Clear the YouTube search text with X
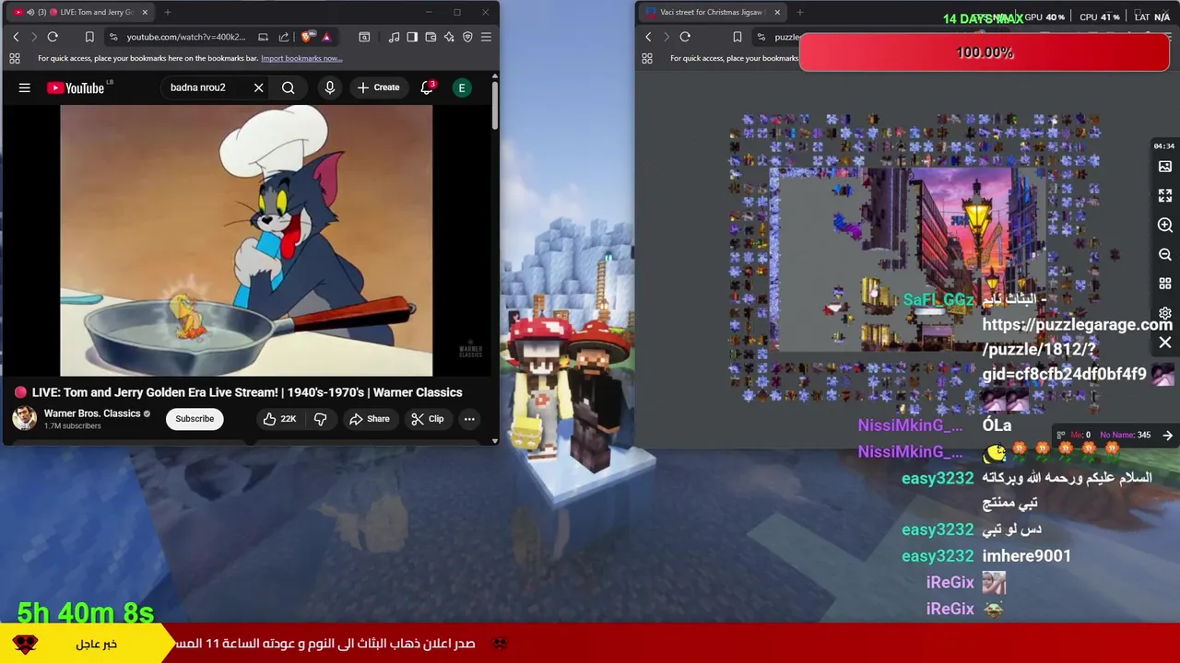The height and width of the screenshot is (663, 1180). pyautogui.click(x=258, y=87)
